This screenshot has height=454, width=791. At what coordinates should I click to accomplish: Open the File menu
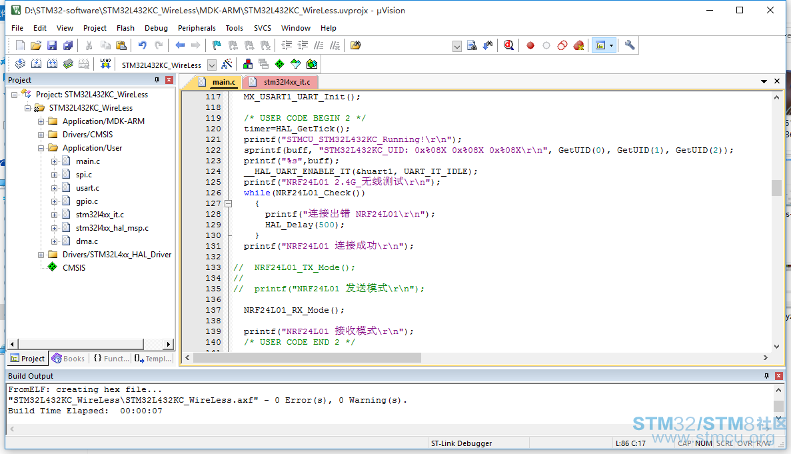(17, 28)
